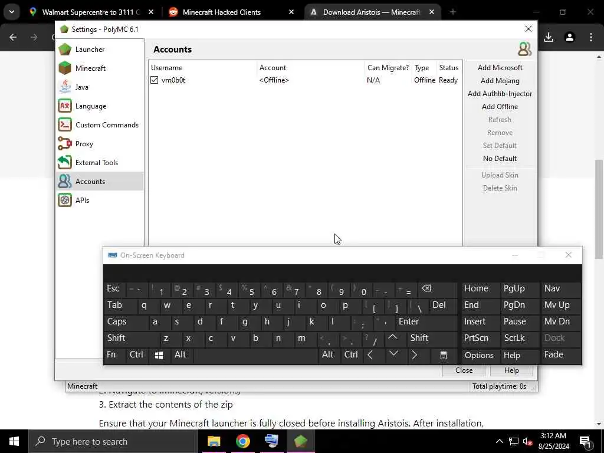The width and height of the screenshot is (604, 453).
Task: Click Tab key on On-Screen Keyboard
Action: click(x=120, y=306)
